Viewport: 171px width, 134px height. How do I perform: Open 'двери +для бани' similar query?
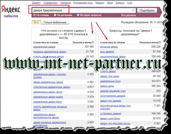(x=110, y=118)
